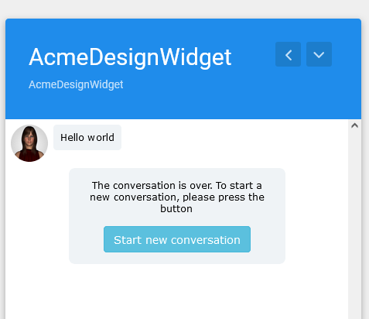Click the word "world" in the chat bubble

101,138
